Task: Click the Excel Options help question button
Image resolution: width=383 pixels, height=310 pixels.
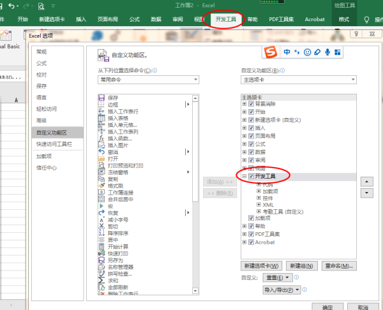Action: click(x=356, y=34)
